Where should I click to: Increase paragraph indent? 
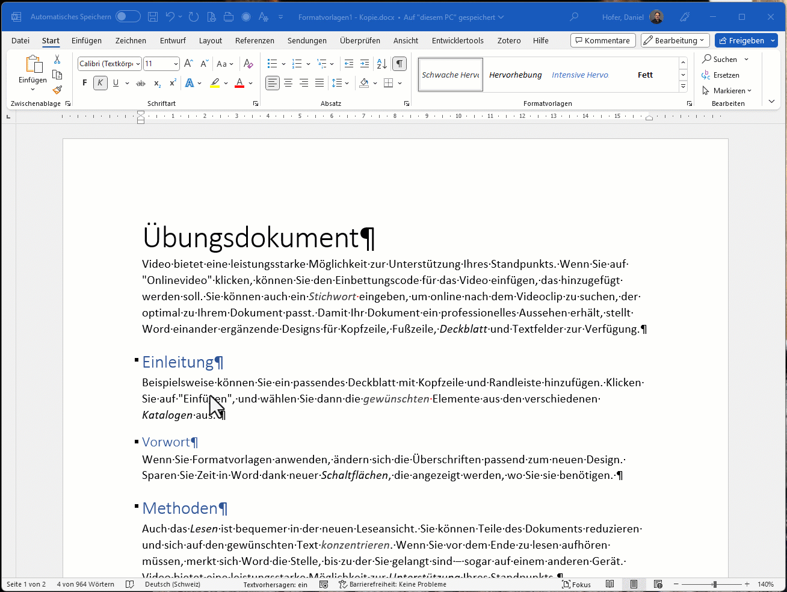coord(364,64)
